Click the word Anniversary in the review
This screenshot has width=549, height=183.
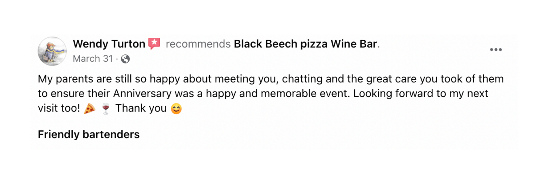coord(142,94)
